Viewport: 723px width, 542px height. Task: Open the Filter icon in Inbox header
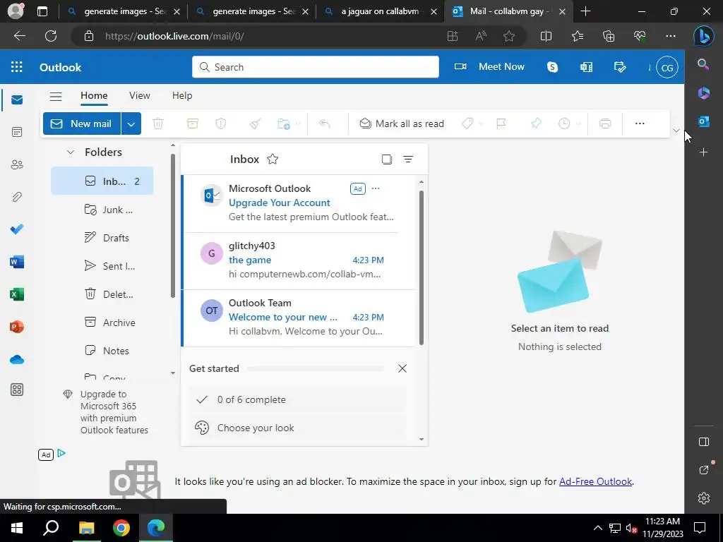pos(408,159)
